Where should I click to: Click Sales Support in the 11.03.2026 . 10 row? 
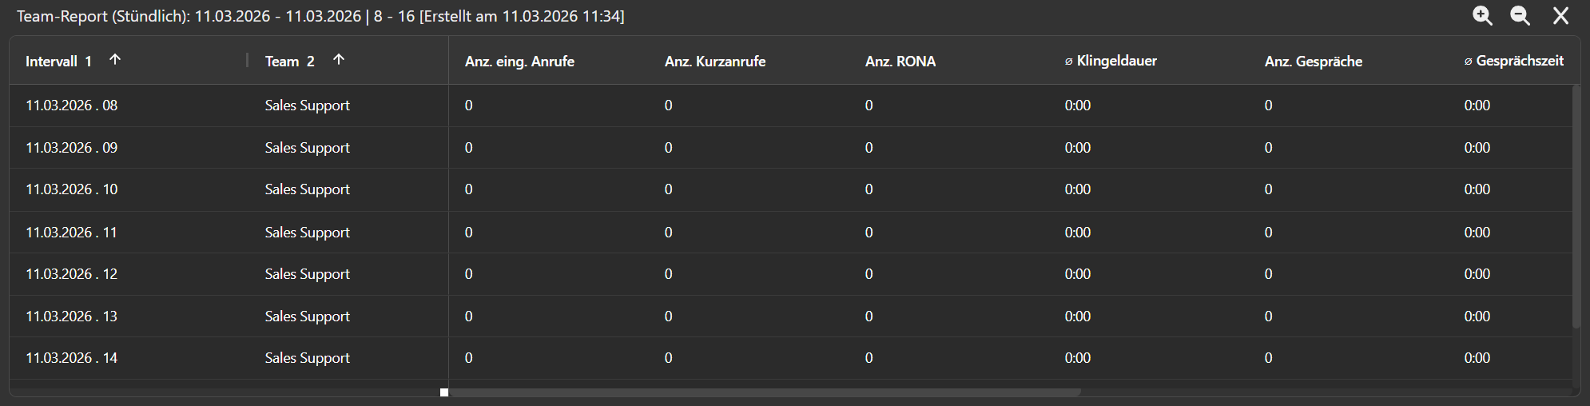[308, 189]
